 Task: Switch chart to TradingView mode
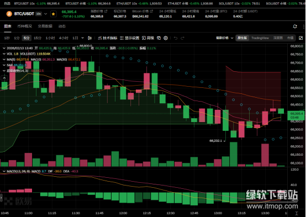coord(260,38)
